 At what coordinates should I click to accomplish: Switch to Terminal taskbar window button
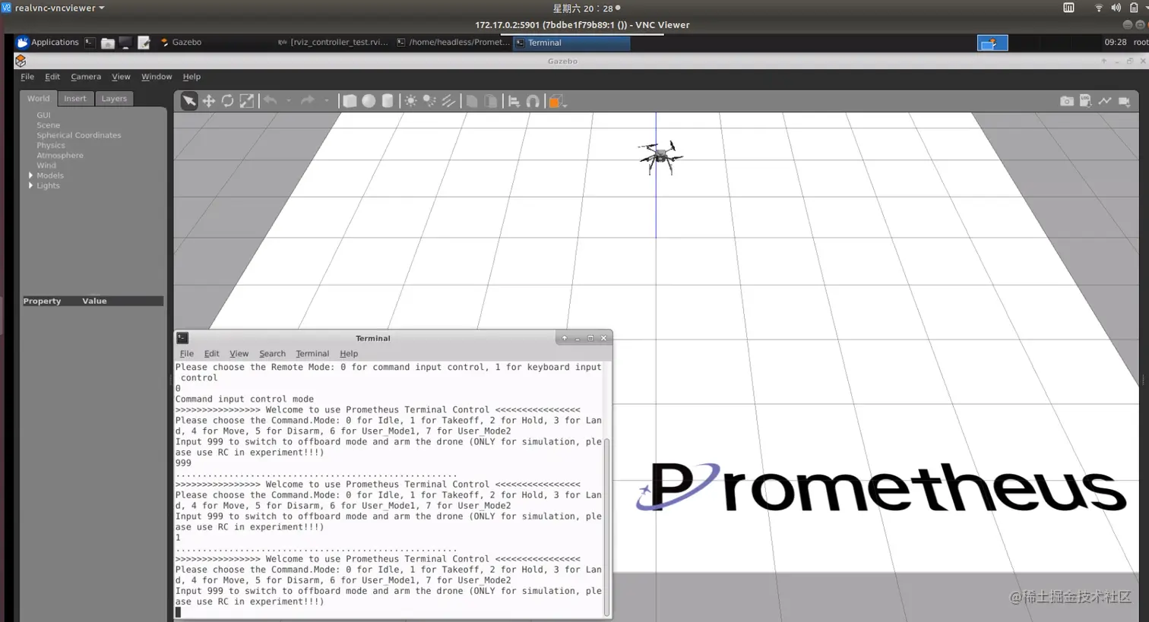(572, 43)
